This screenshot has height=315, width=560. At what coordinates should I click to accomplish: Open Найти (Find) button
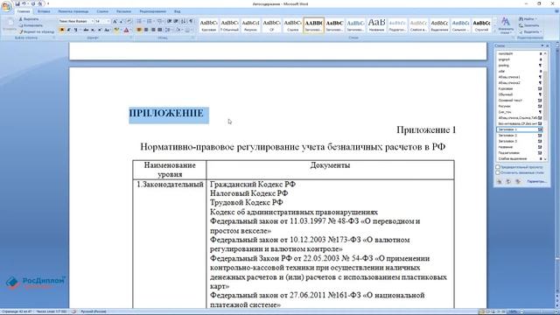528,19
